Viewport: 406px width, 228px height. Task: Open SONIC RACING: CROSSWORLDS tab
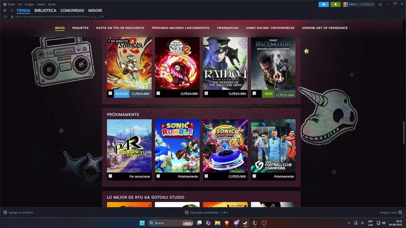tap(270, 28)
